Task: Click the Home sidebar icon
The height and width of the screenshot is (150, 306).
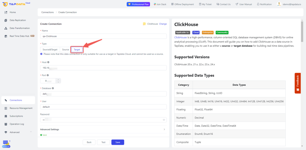Action: [x=6, y=12]
